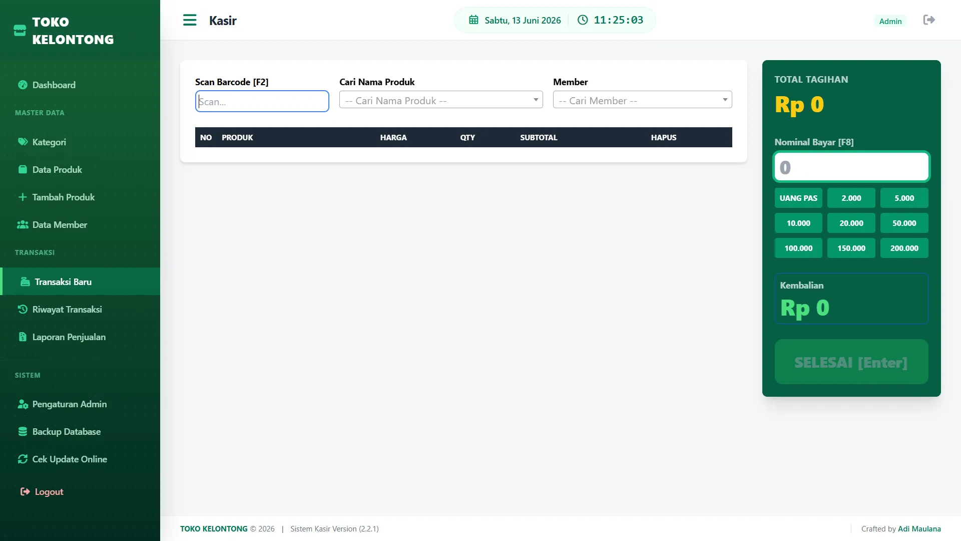Click the Kategori tags icon
The image size is (961, 541).
coord(23,142)
